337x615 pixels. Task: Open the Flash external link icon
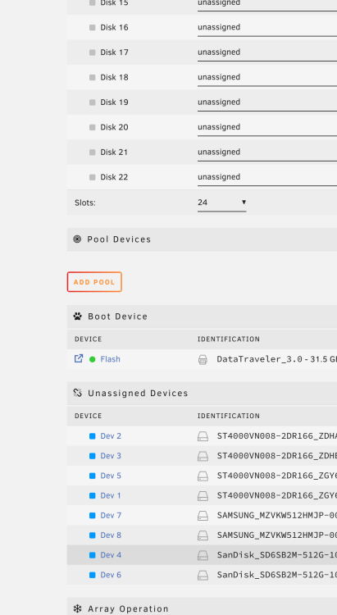pos(79,358)
